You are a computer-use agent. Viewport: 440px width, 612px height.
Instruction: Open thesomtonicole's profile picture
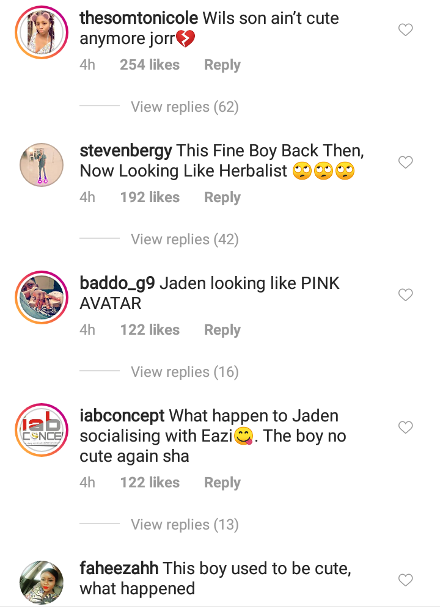pos(42,32)
